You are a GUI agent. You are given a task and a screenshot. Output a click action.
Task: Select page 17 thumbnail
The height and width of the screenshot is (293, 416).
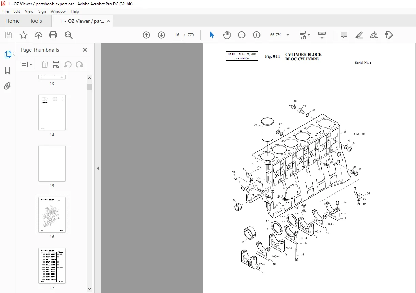tap(52, 265)
